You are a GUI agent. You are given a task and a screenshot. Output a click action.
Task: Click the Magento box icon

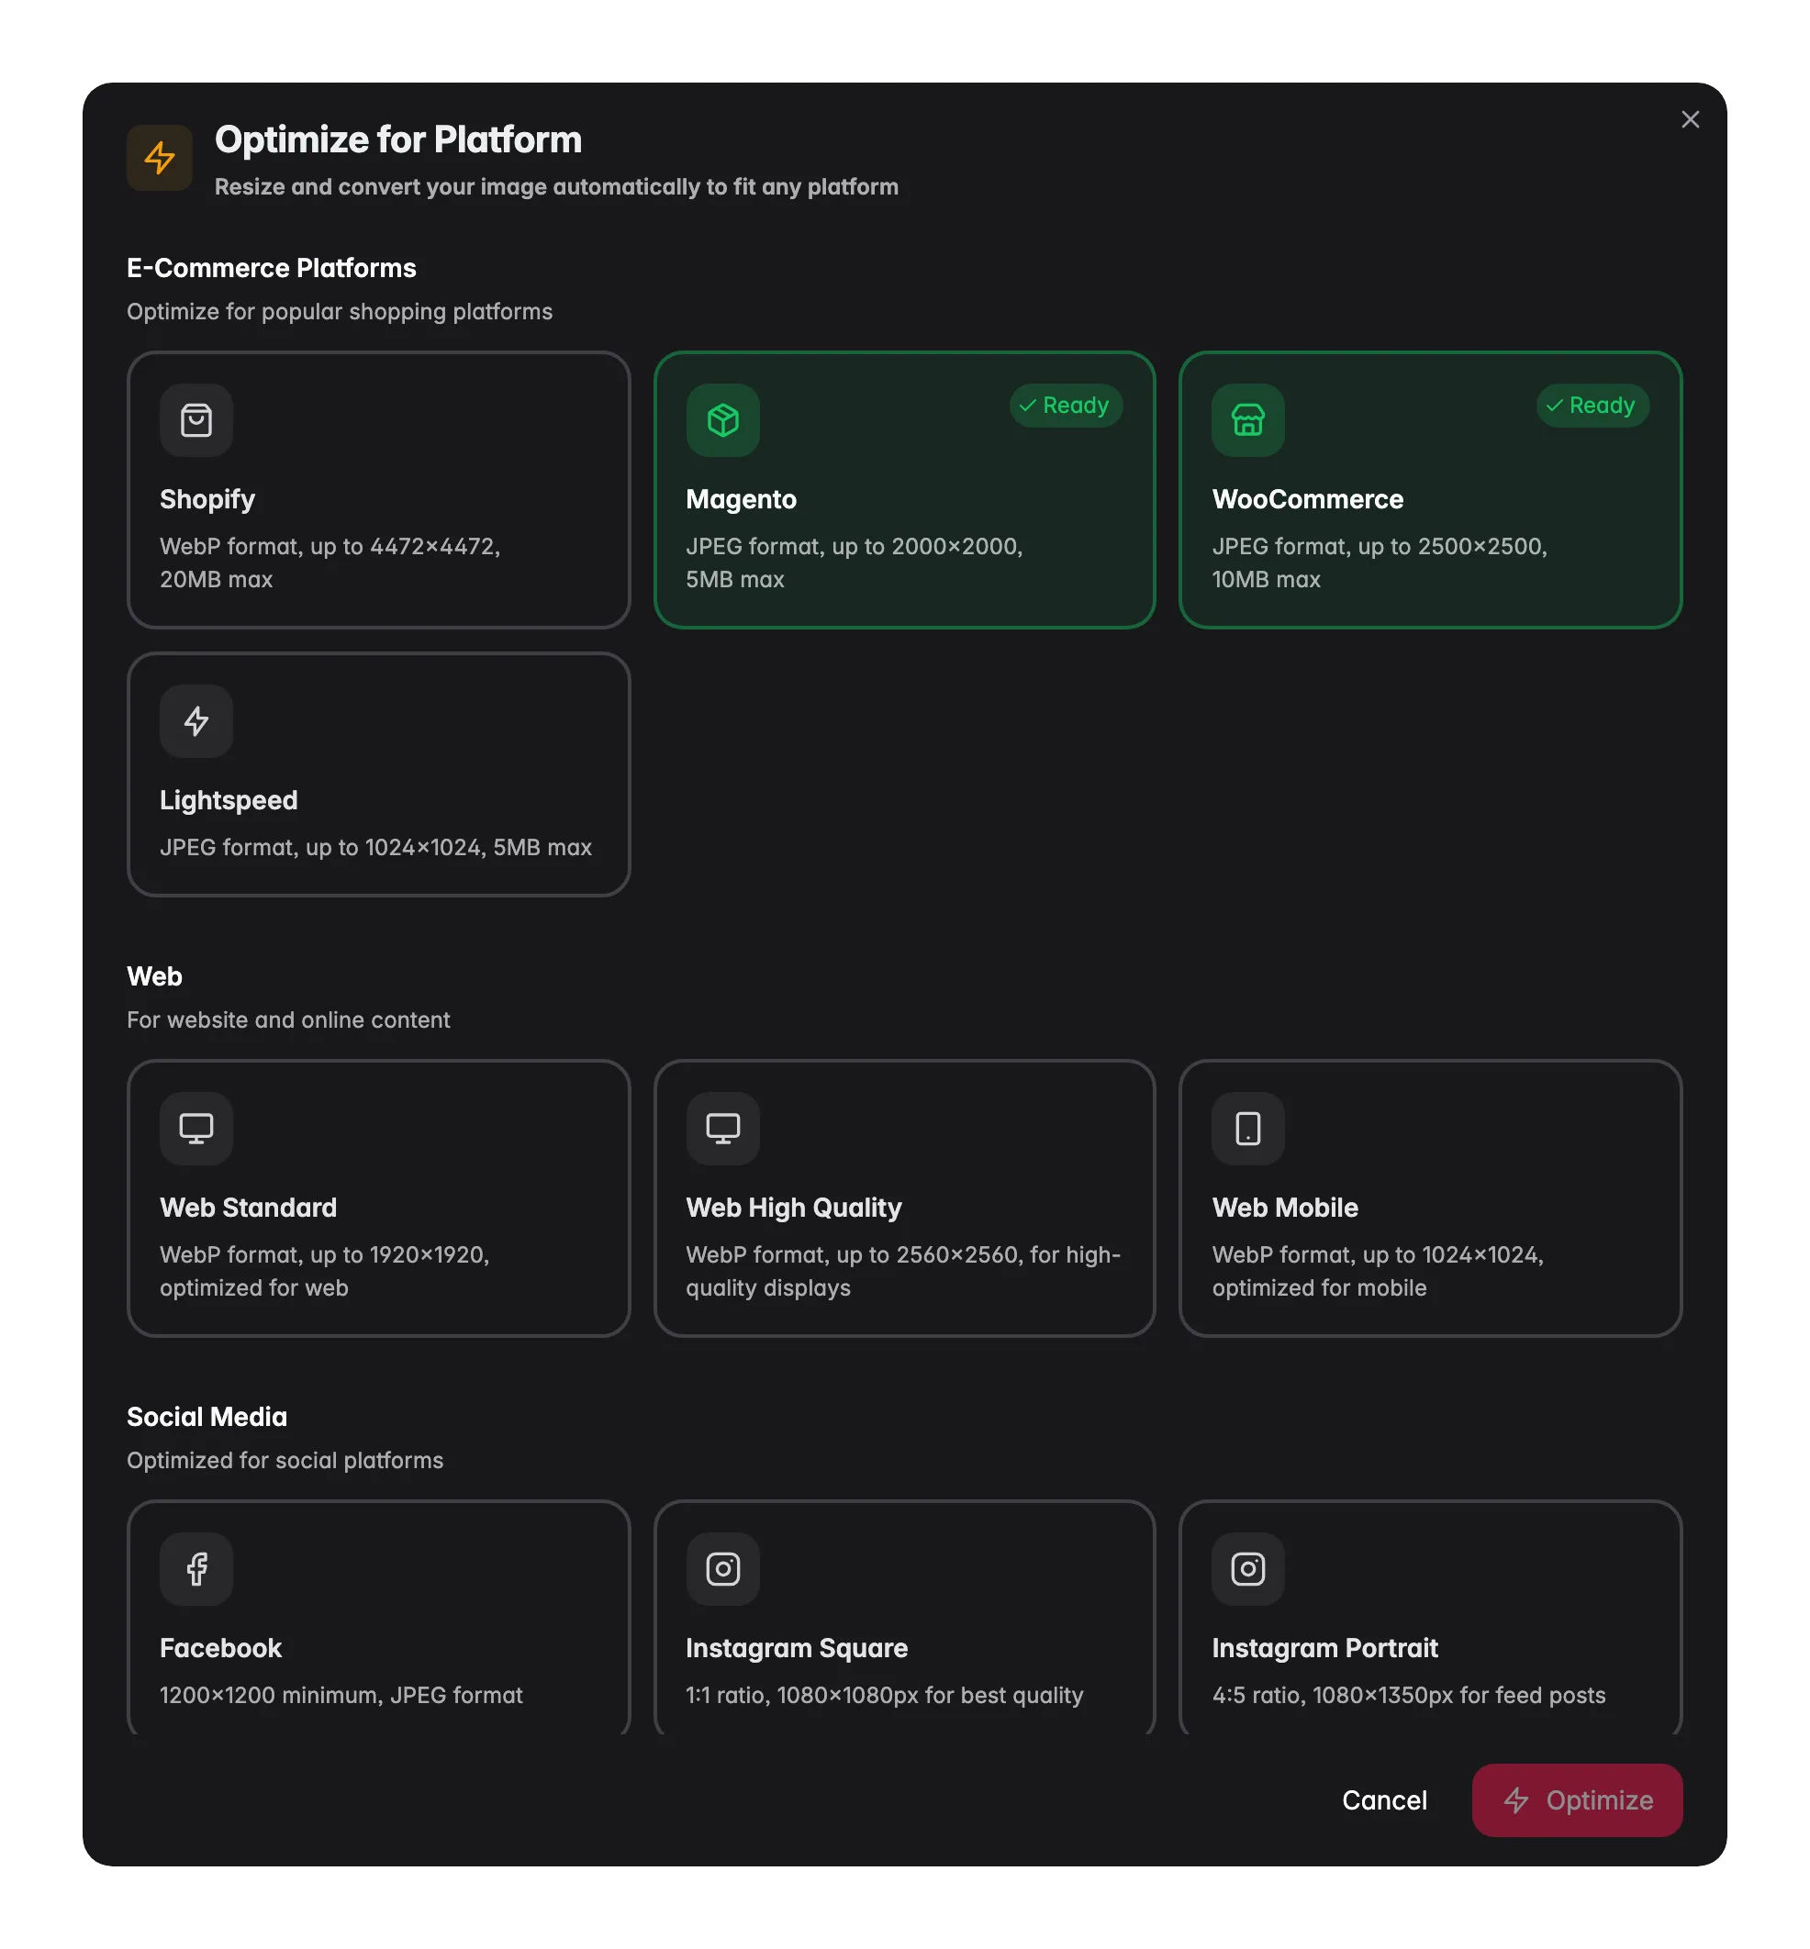723,420
